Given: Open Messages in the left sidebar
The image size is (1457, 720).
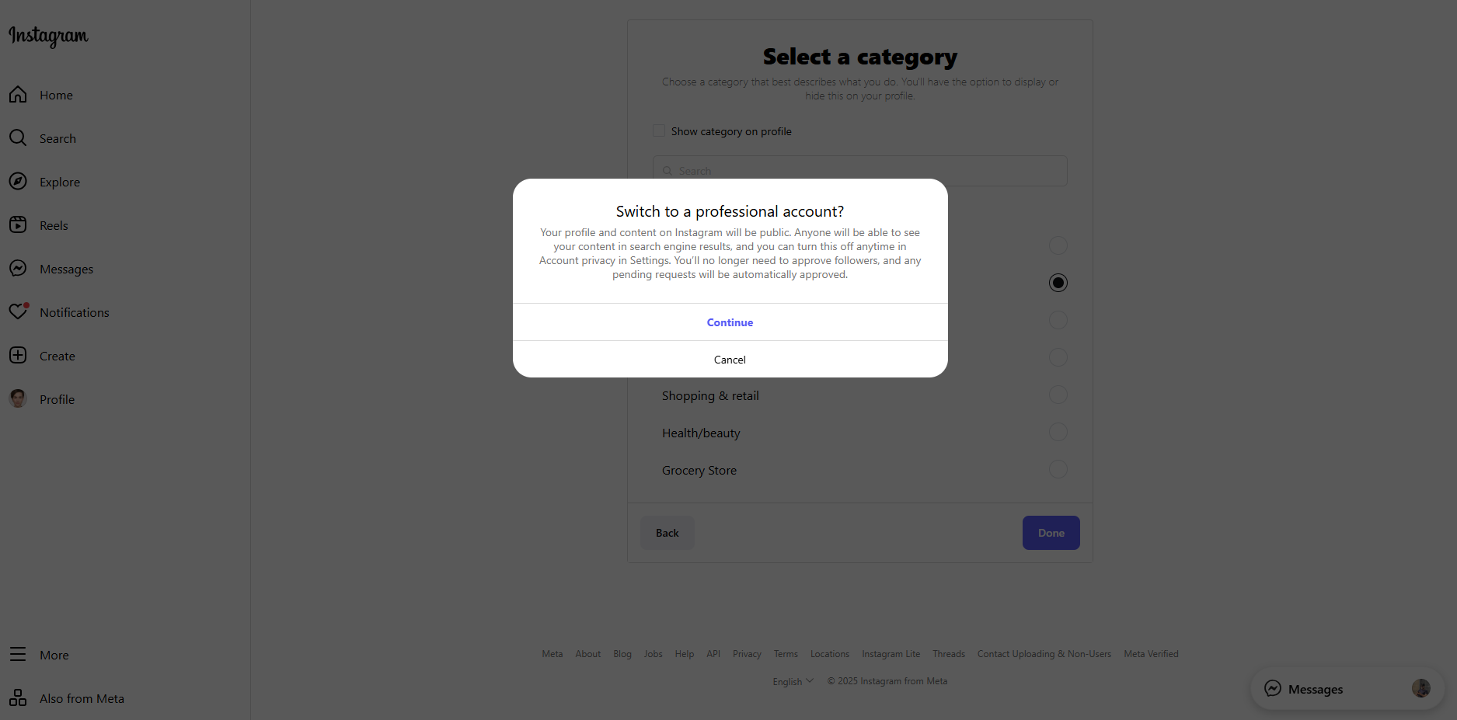Looking at the screenshot, I should tap(66, 269).
